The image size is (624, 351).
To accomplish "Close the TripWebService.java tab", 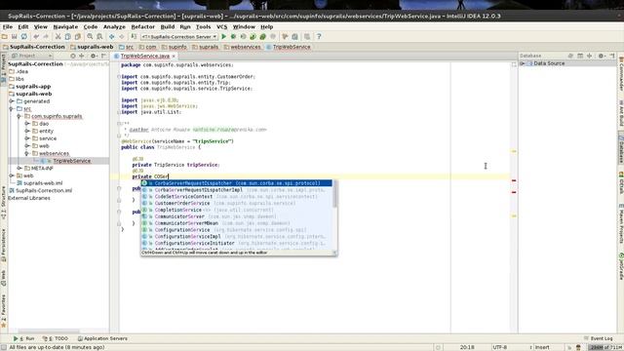I will [174, 57].
